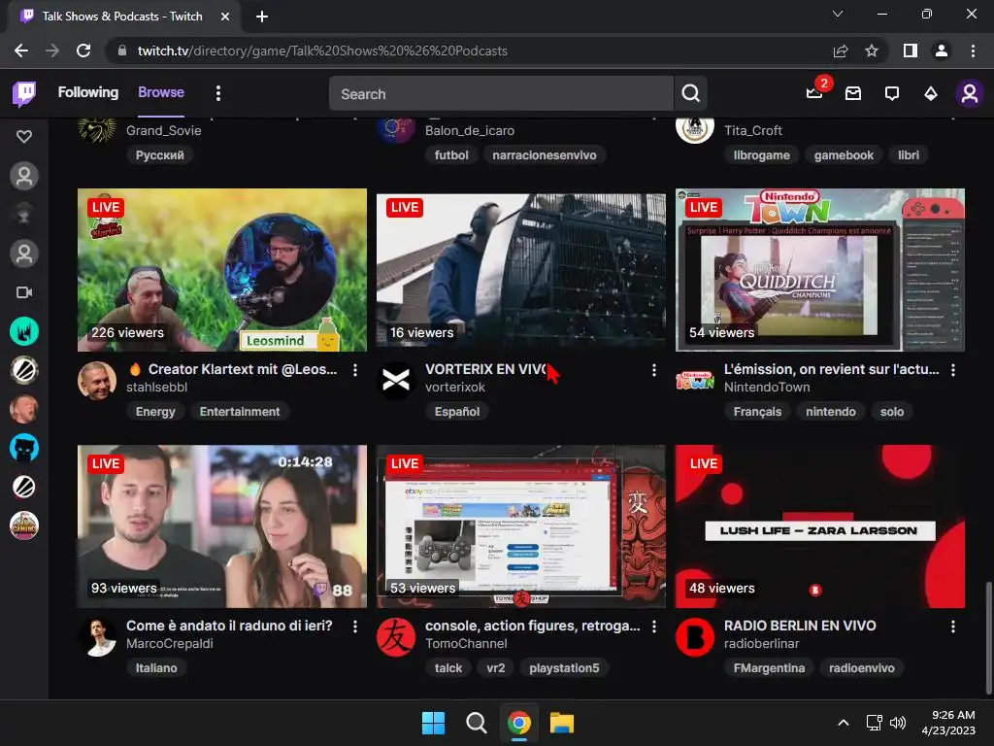Select the Русский tag

click(160, 154)
